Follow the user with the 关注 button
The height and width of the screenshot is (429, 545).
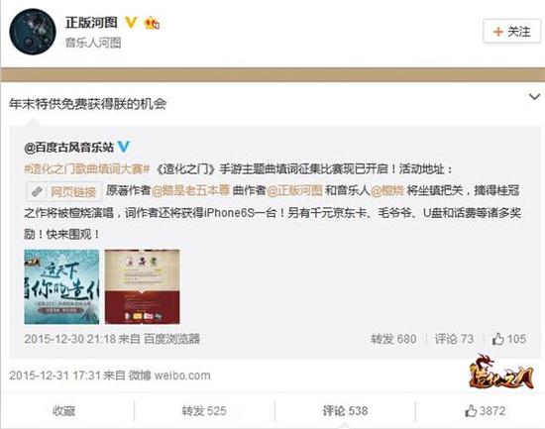pos(511,32)
